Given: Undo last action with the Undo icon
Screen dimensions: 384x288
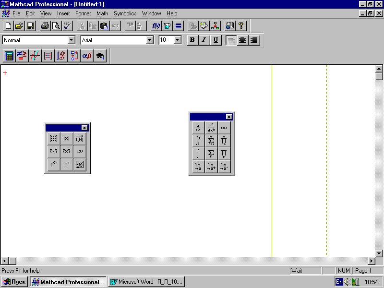Looking at the screenshot, I should coord(115,26).
